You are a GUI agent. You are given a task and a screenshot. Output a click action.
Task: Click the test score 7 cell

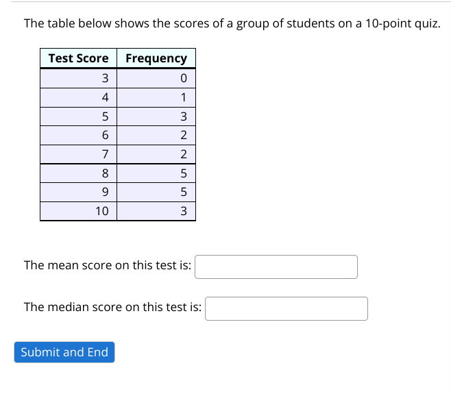pos(79,154)
